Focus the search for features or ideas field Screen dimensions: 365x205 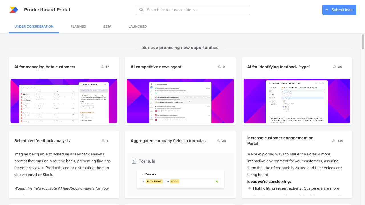pos(193,10)
